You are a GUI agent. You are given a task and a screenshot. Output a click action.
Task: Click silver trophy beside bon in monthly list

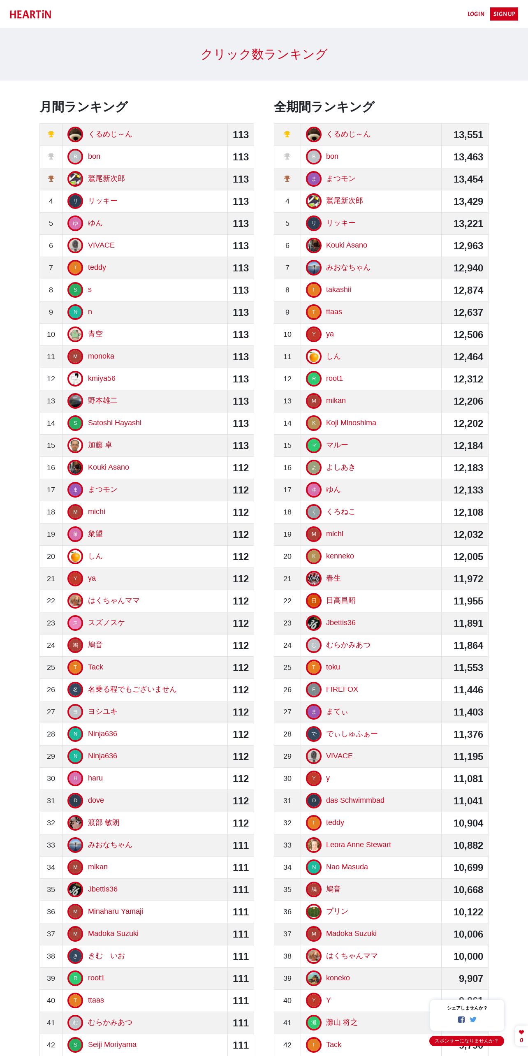51,157
